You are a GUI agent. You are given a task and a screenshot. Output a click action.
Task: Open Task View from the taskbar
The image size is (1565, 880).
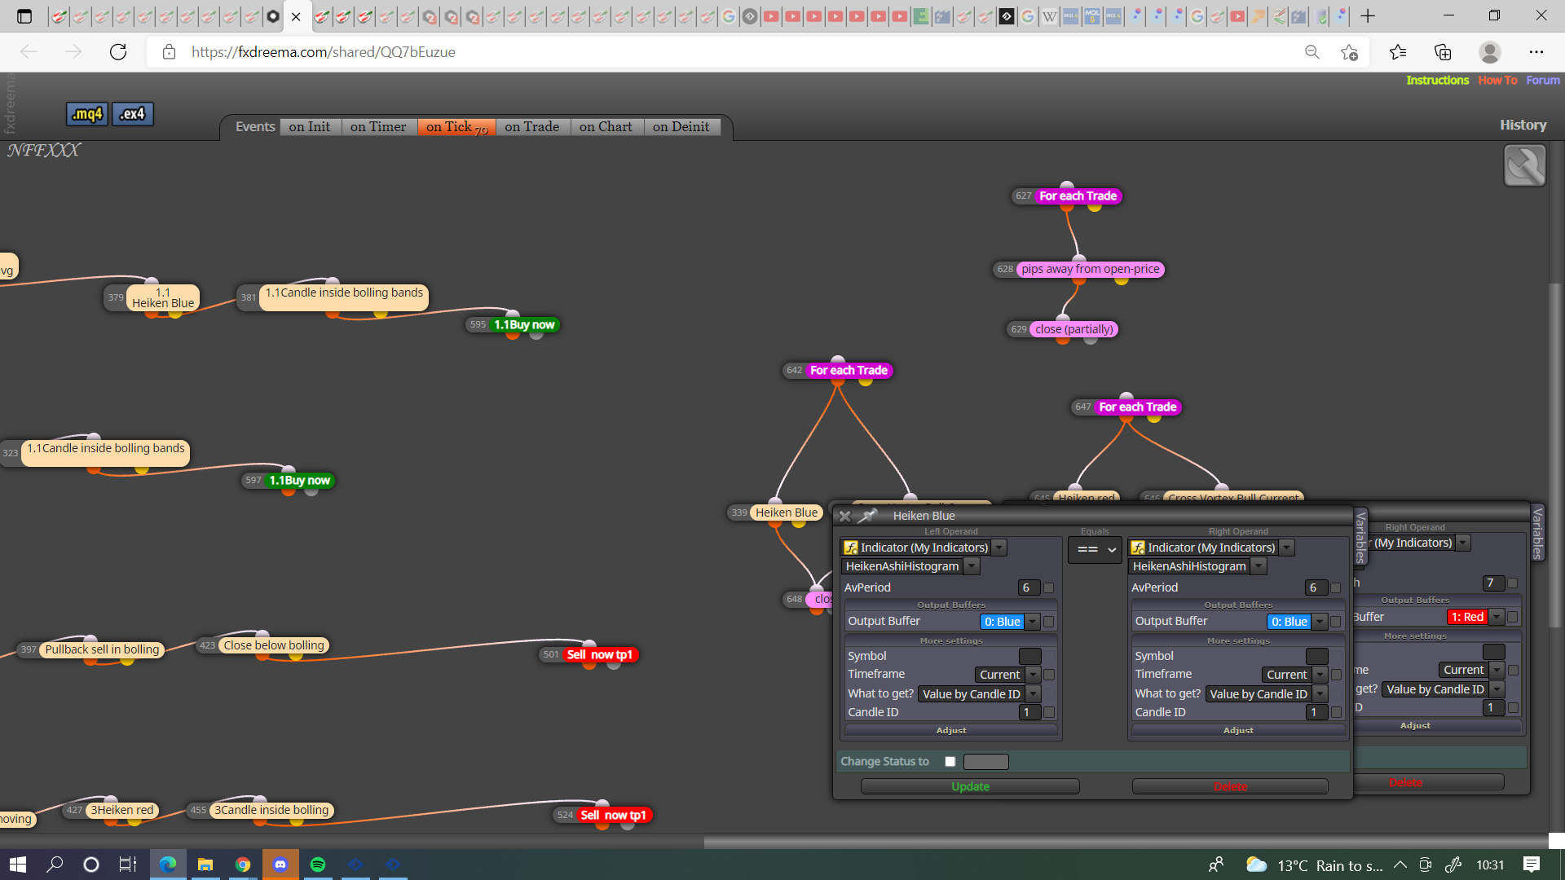127,865
